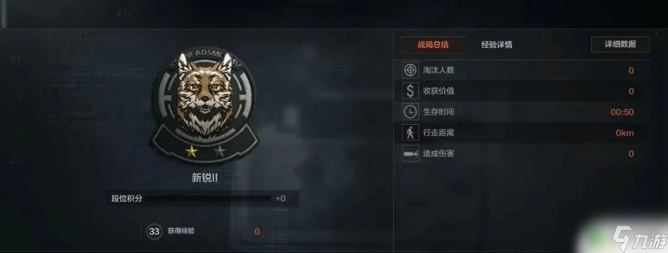This screenshot has height=253, width=668.
Task: Click the 段位积分 progress bar
Action: coord(209,199)
